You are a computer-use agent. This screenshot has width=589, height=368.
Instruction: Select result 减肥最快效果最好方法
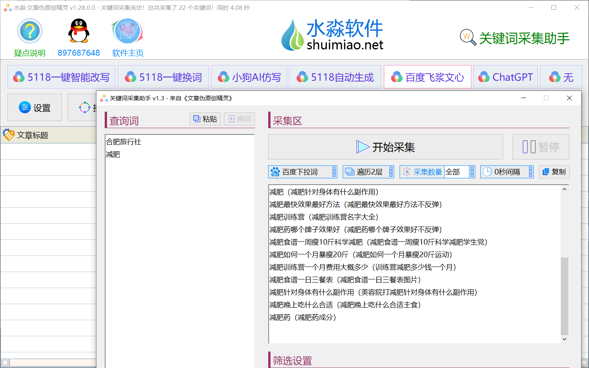356,205
